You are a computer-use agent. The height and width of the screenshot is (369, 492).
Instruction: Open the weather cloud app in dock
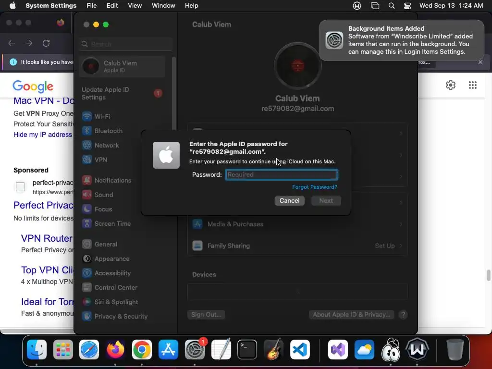tap(364, 349)
